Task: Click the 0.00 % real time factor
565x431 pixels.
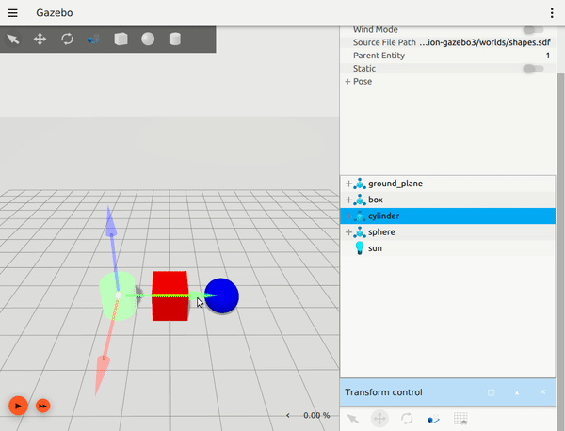Action: pos(316,416)
